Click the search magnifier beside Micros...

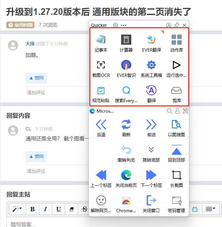click(169, 111)
